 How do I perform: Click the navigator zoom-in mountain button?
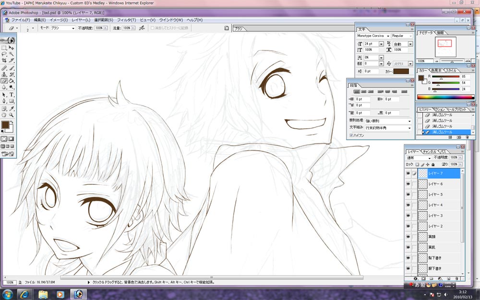pos(468,61)
